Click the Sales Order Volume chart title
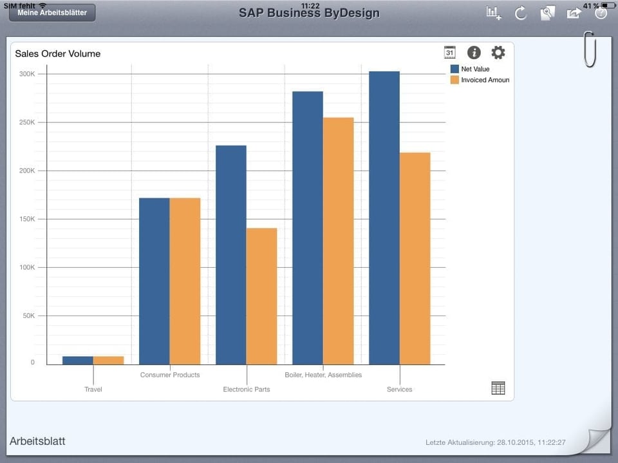Screen dimensions: 618x463 [57, 53]
